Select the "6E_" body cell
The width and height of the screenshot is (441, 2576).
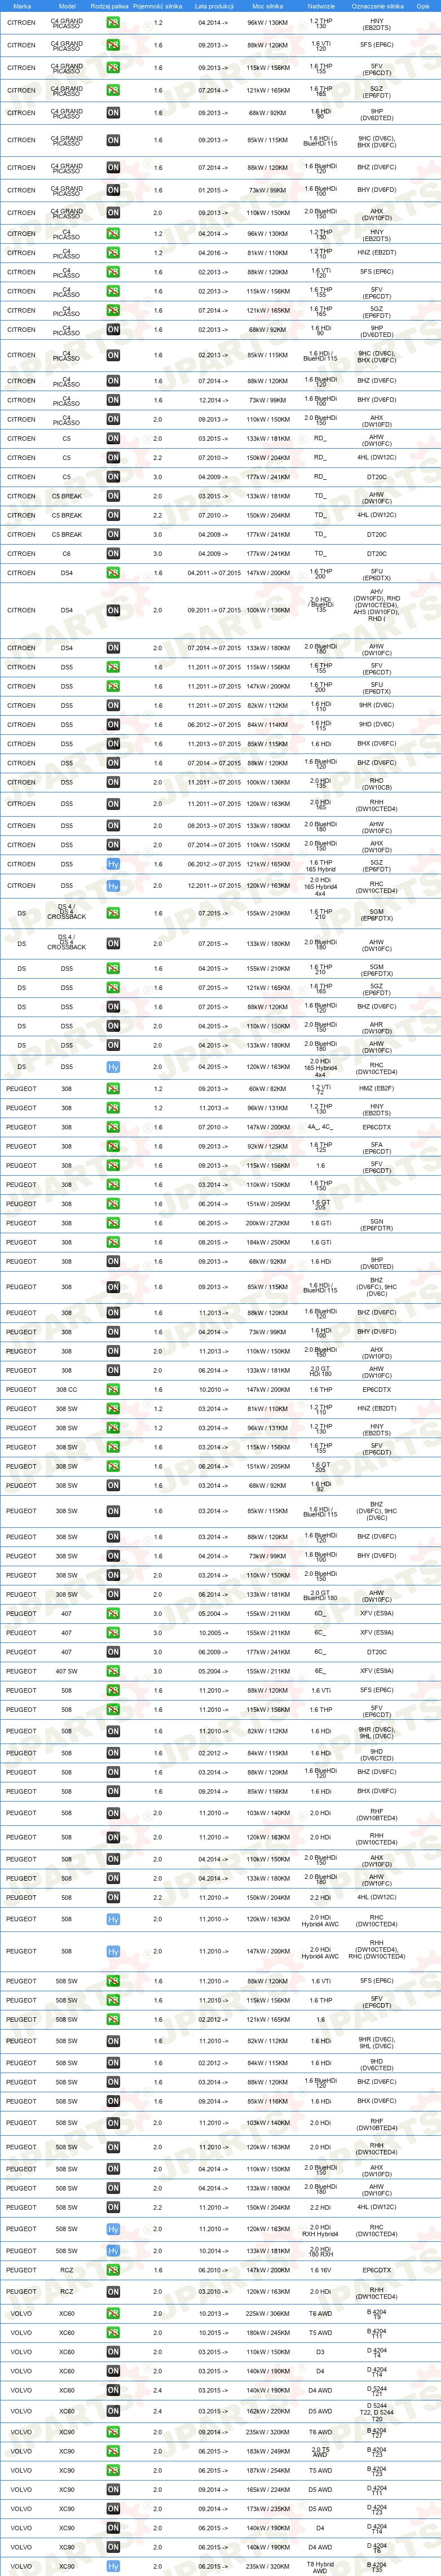[320, 1671]
